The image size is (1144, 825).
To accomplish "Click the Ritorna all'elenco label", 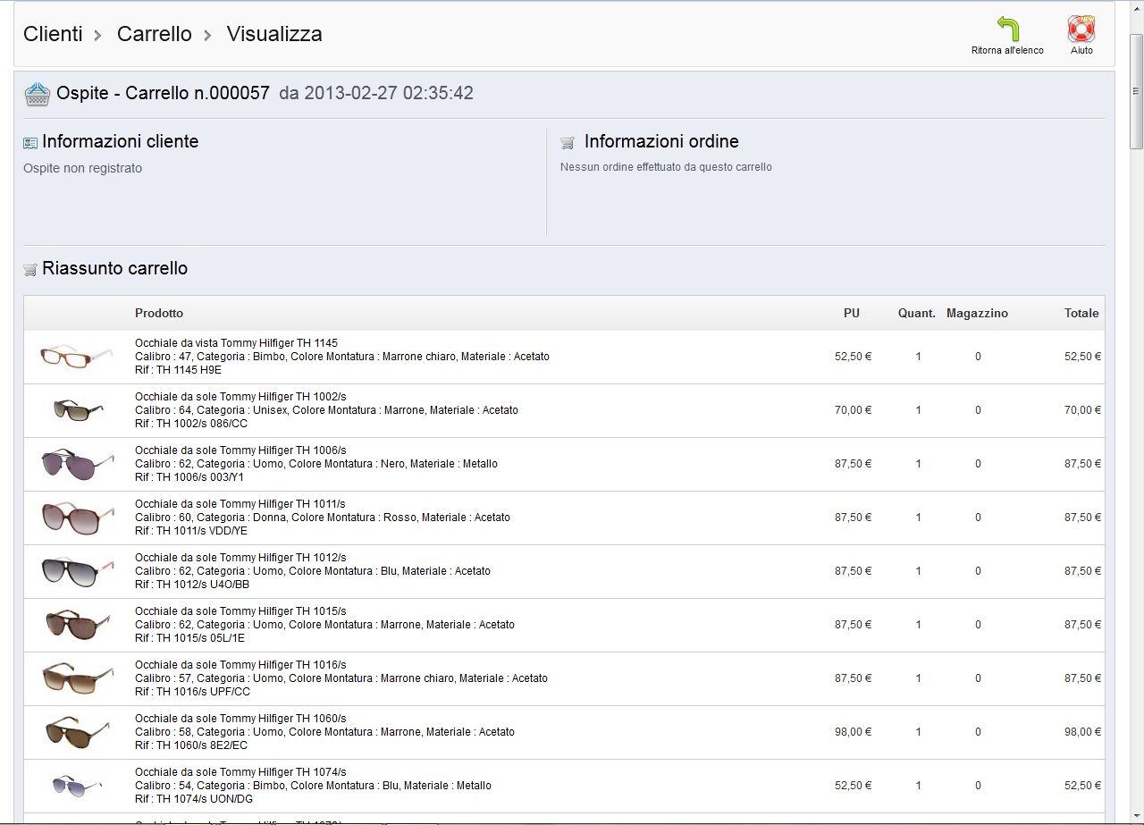I will [x=1007, y=50].
